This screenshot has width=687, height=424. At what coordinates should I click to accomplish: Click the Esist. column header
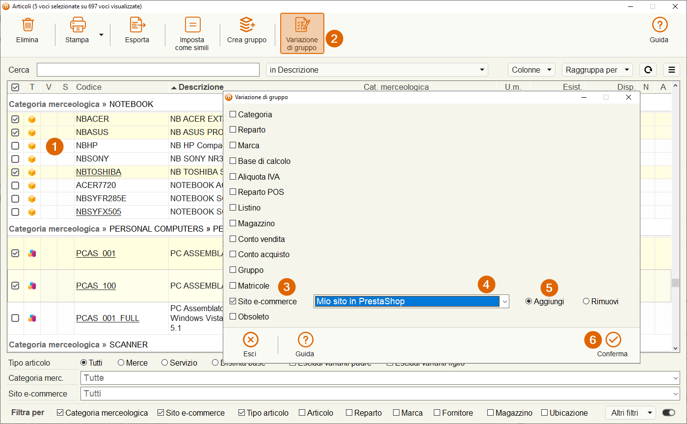click(x=572, y=87)
